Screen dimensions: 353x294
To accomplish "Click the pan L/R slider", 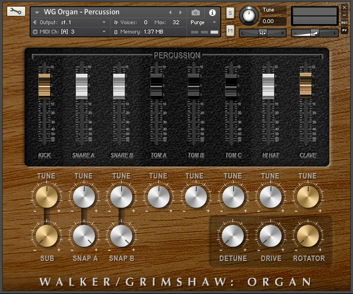I will [262, 33].
